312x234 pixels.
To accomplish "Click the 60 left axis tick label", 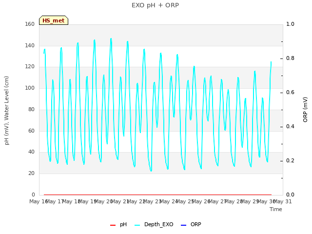I will point(31,131).
